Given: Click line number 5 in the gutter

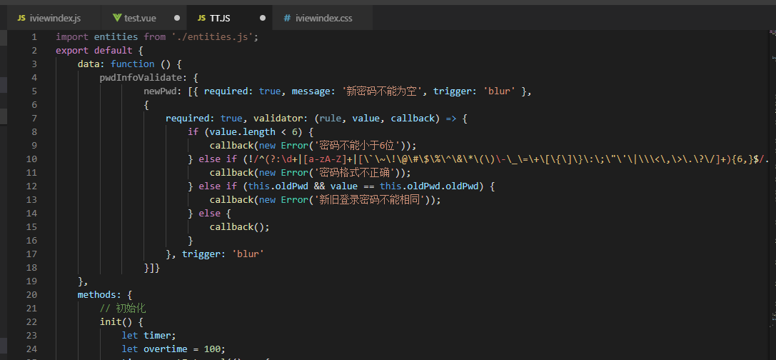Looking at the screenshot, I should (x=34, y=91).
